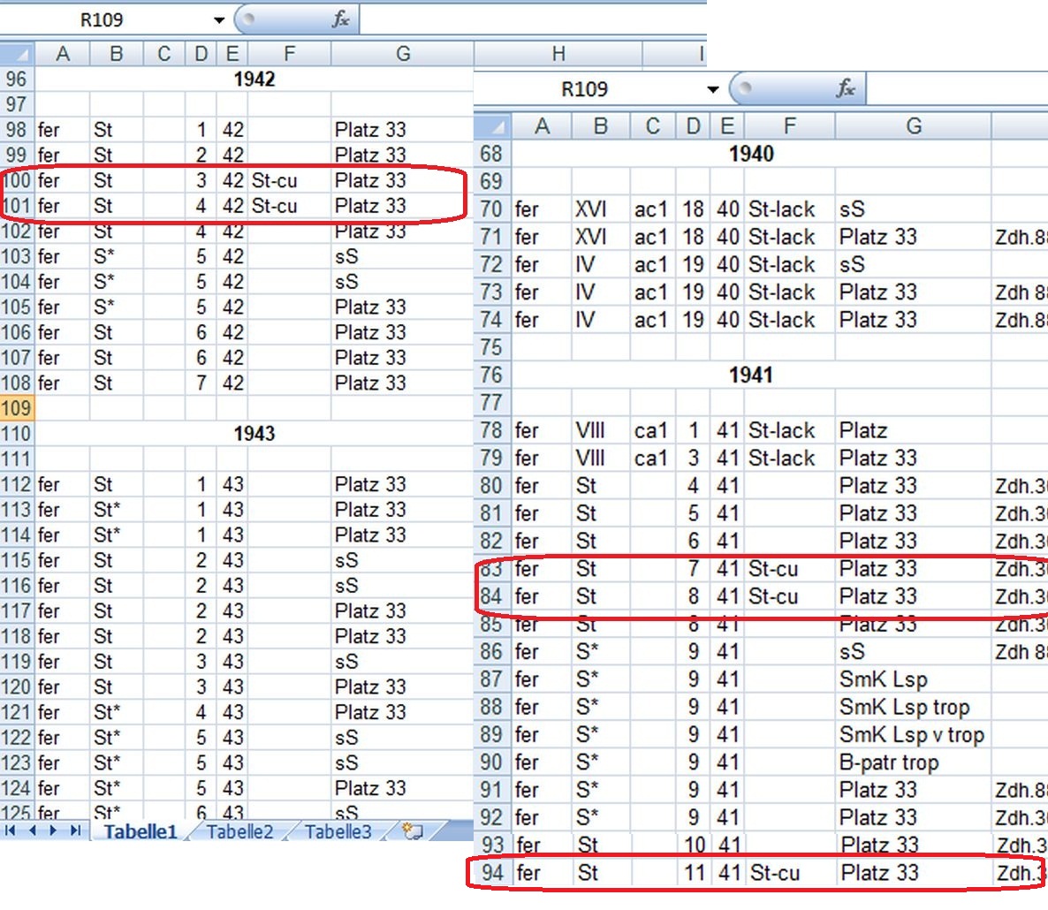Switch to the Tabelle2 sheet tab
This screenshot has height=910, width=1048.
[x=239, y=831]
